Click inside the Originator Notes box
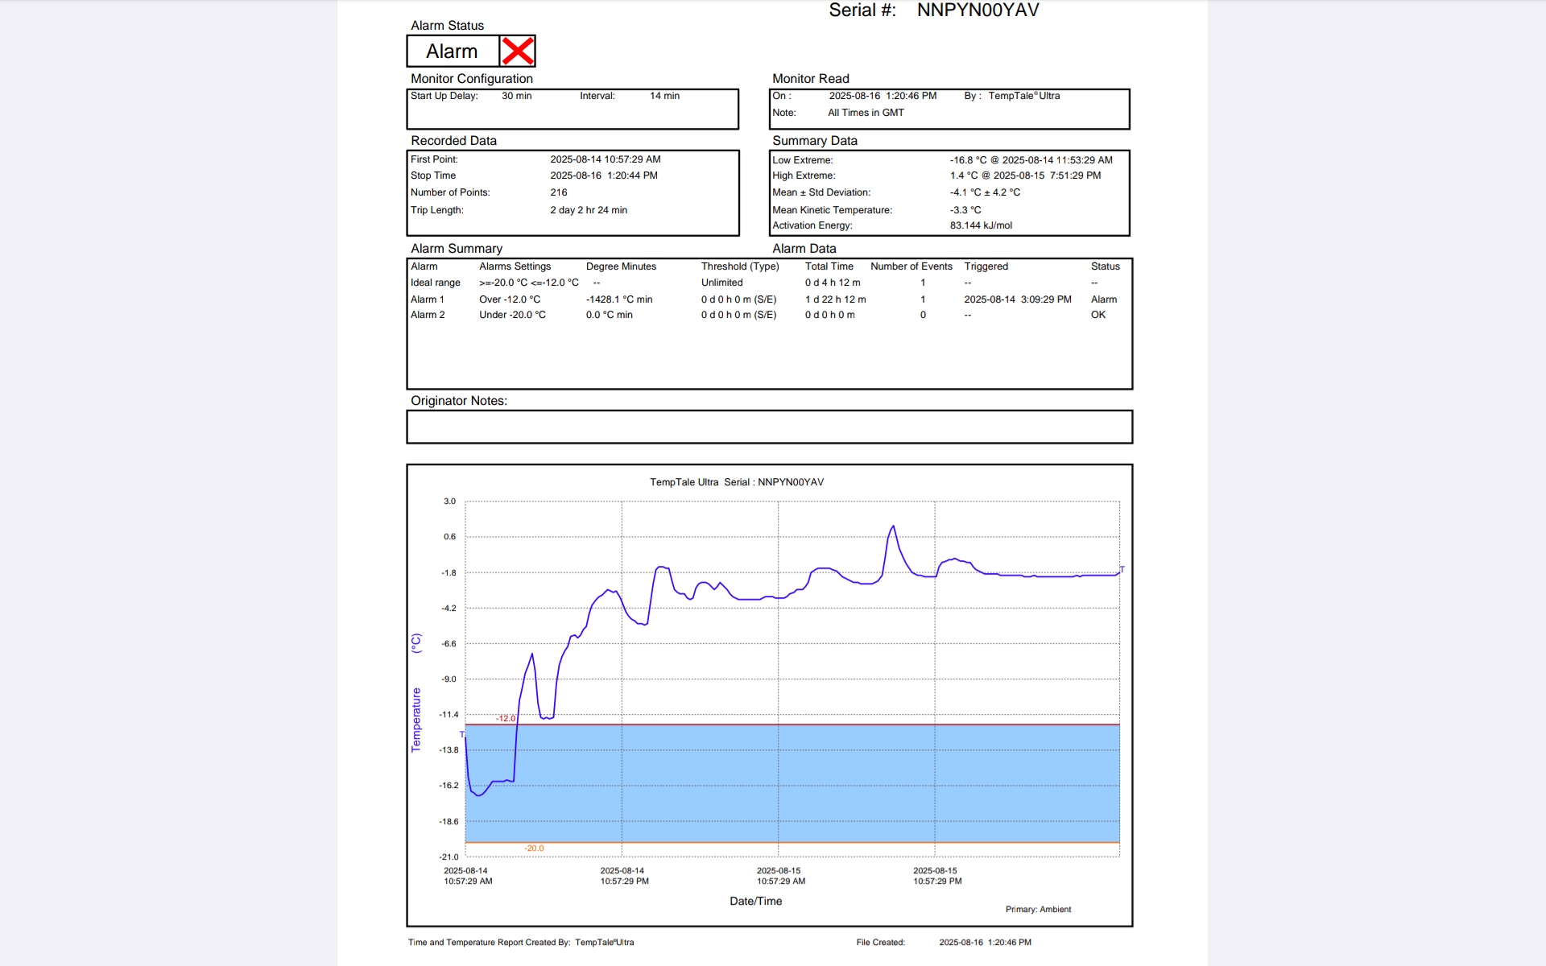 click(x=769, y=427)
